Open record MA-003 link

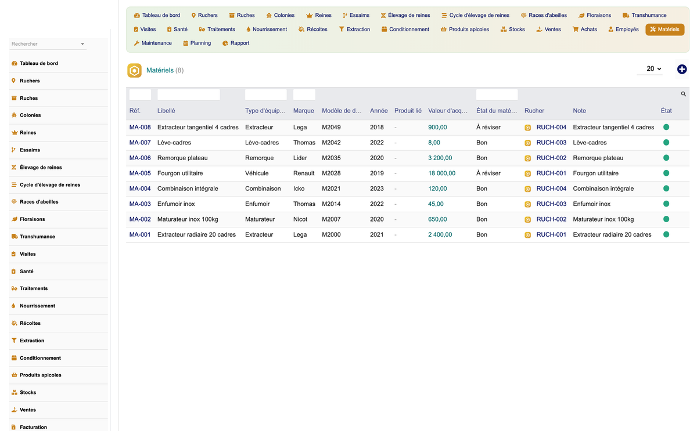[x=140, y=204]
